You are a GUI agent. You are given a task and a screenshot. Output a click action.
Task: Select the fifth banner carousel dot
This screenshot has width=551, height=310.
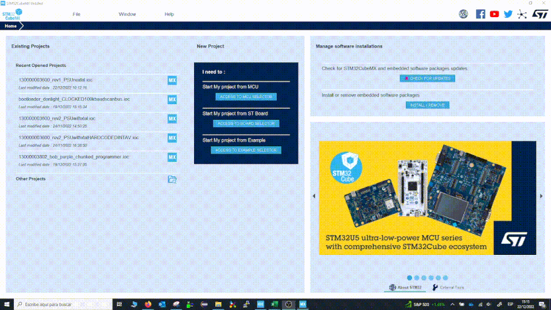(x=438, y=277)
